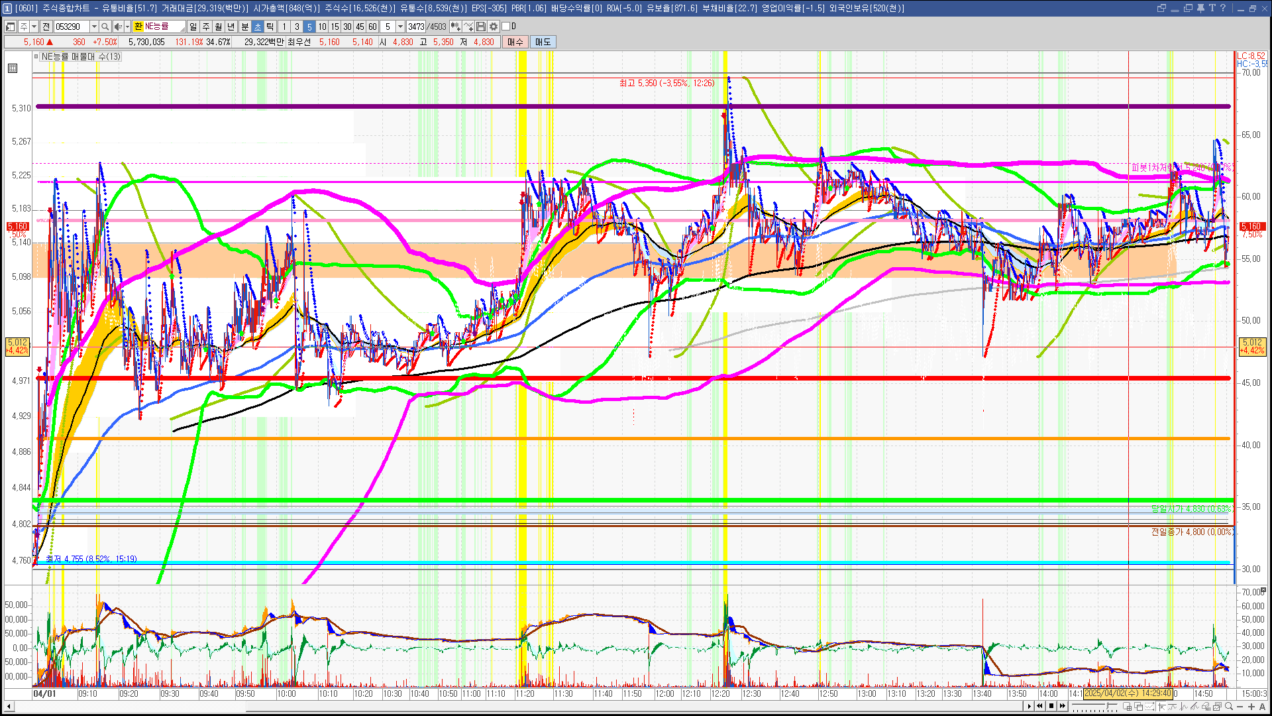Click the plus zoom-in icon bottom right

[x=1251, y=707]
